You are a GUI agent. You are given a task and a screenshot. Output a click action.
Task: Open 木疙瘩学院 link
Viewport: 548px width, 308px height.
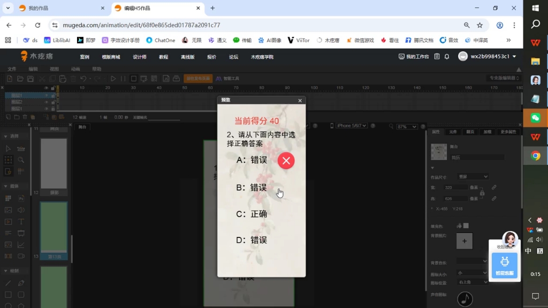click(262, 57)
